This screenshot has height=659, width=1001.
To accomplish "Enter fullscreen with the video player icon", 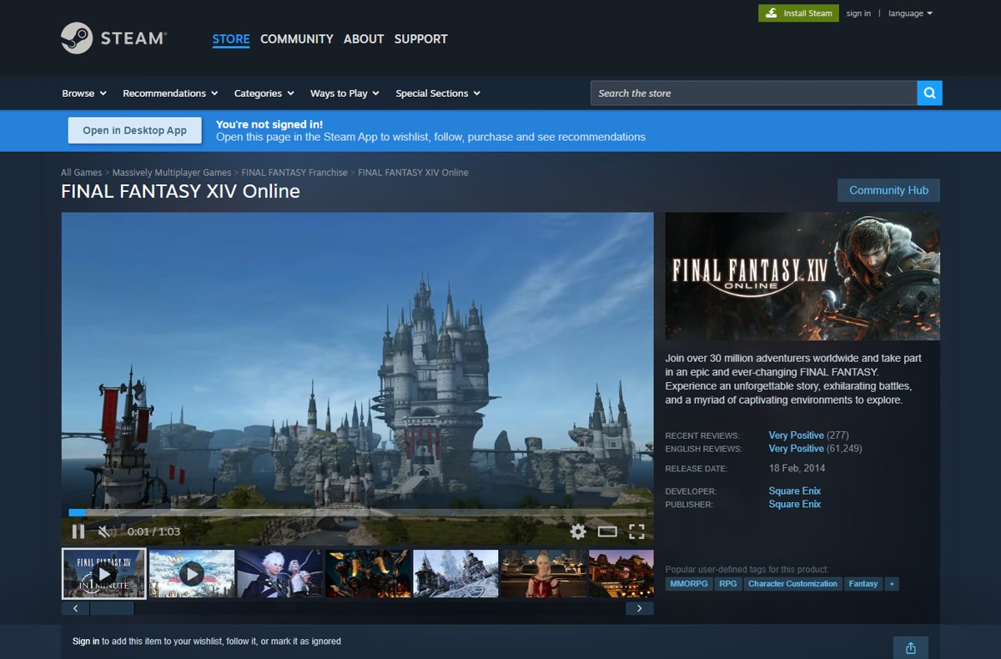I will coord(636,531).
